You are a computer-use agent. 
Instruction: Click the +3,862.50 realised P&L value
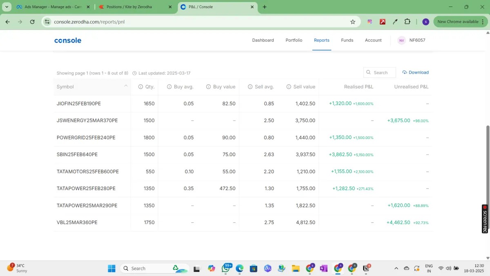[340, 155]
